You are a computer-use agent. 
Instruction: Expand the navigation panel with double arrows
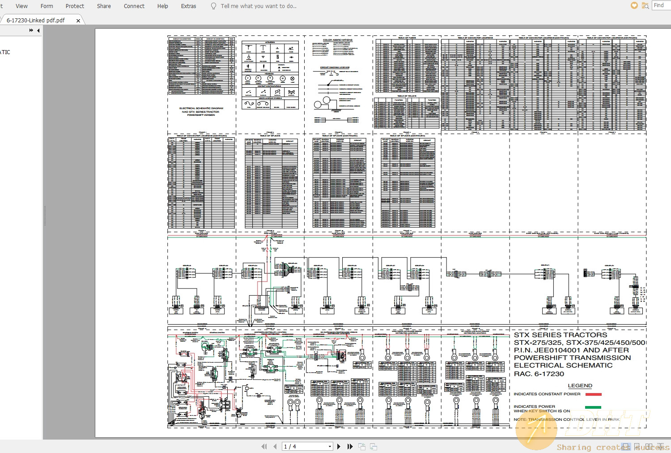(30, 30)
